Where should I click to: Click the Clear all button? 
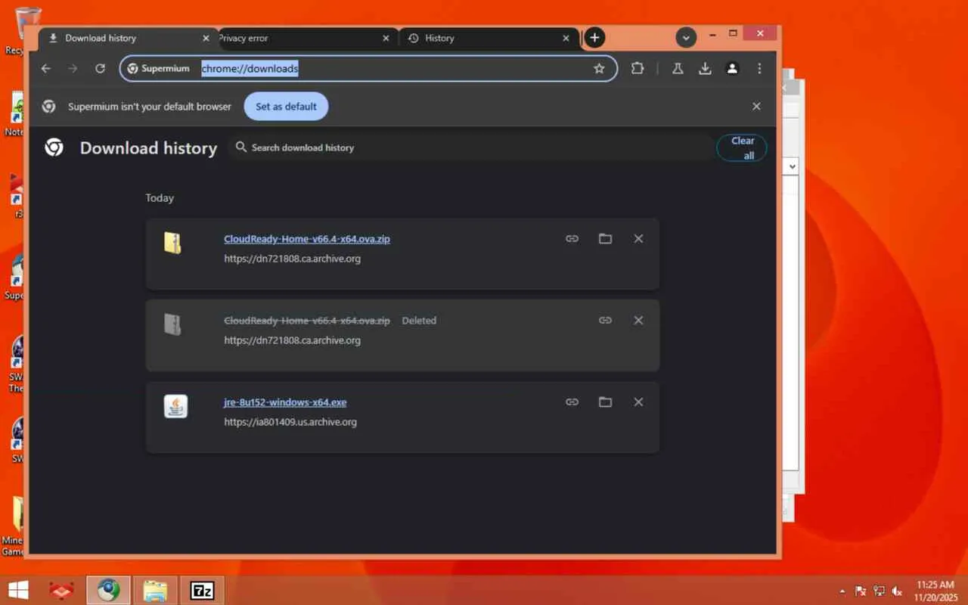coord(742,148)
